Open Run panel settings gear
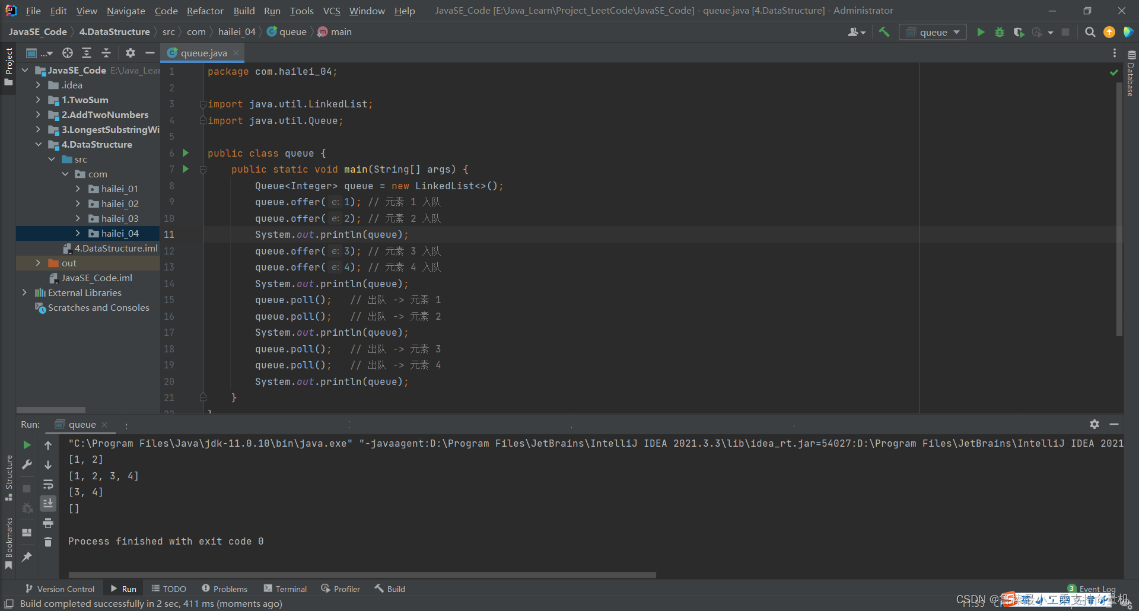The height and width of the screenshot is (611, 1139). [1095, 424]
